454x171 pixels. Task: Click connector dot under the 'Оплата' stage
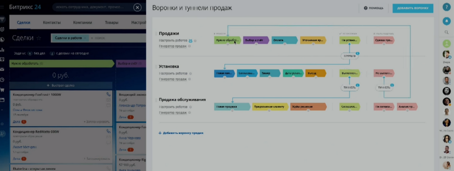coord(285,44)
